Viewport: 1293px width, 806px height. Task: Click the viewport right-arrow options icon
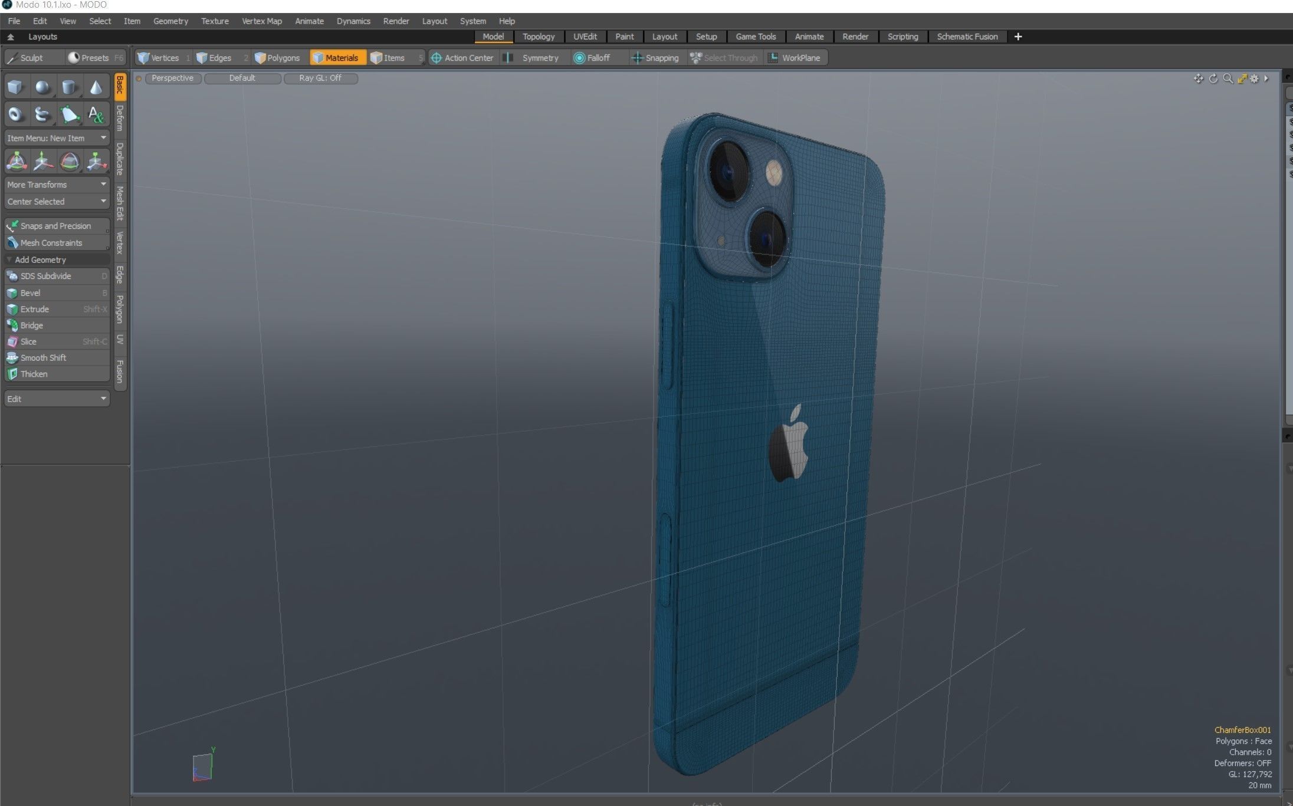(1266, 78)
